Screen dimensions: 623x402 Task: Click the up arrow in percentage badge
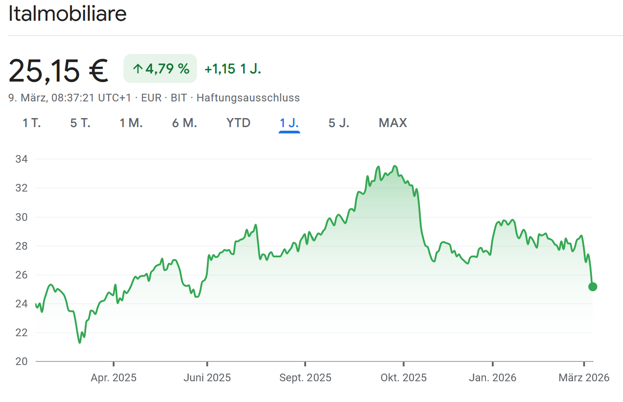[138, 69]
